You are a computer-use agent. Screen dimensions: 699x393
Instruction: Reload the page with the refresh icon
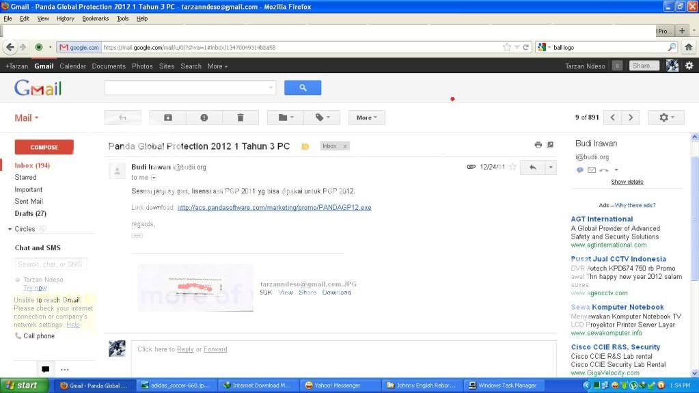526,47
